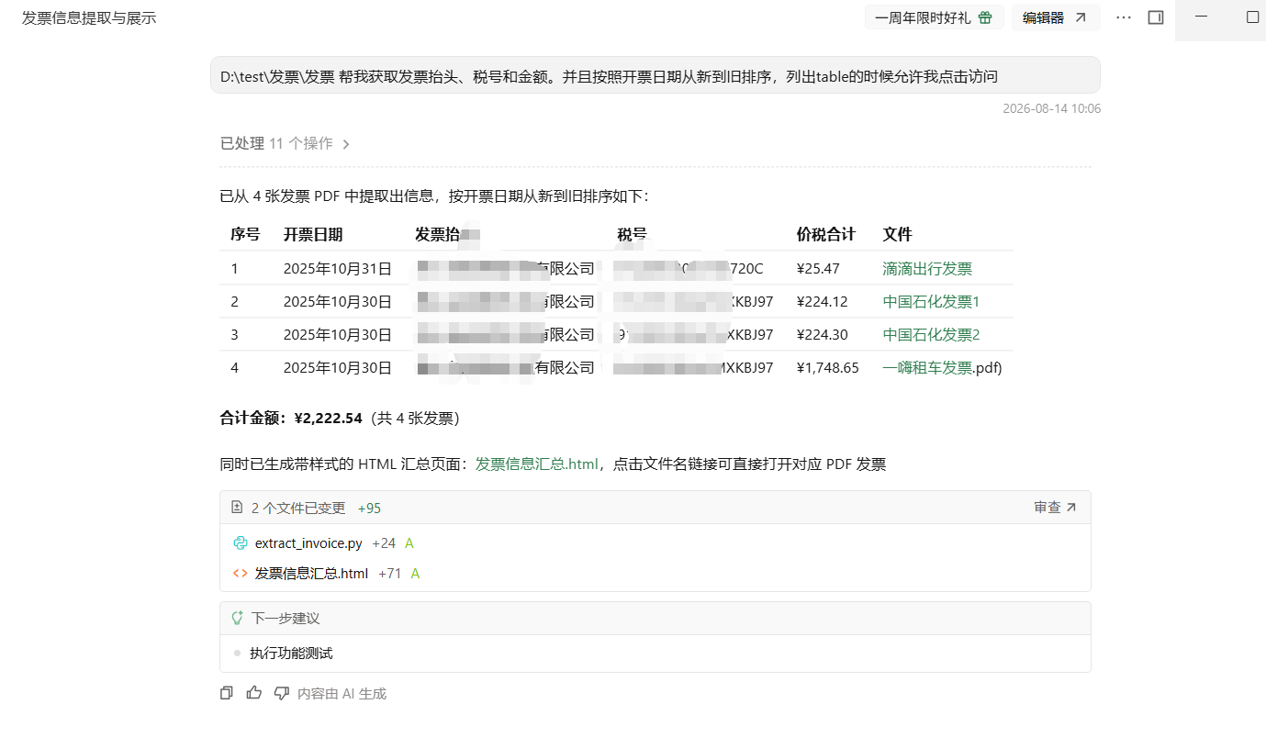Click the +95 added lines count

point(369,508)
